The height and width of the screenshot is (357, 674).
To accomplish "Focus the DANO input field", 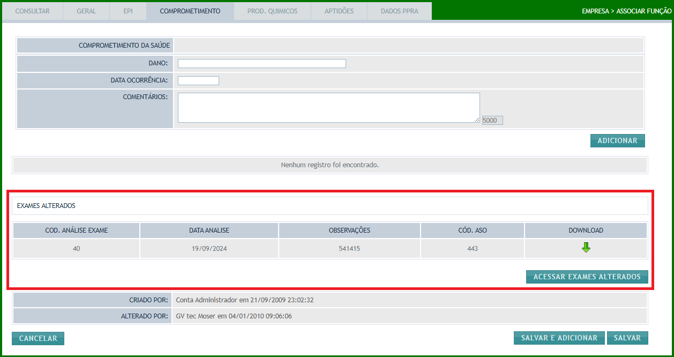I will [x=262, y=63].
